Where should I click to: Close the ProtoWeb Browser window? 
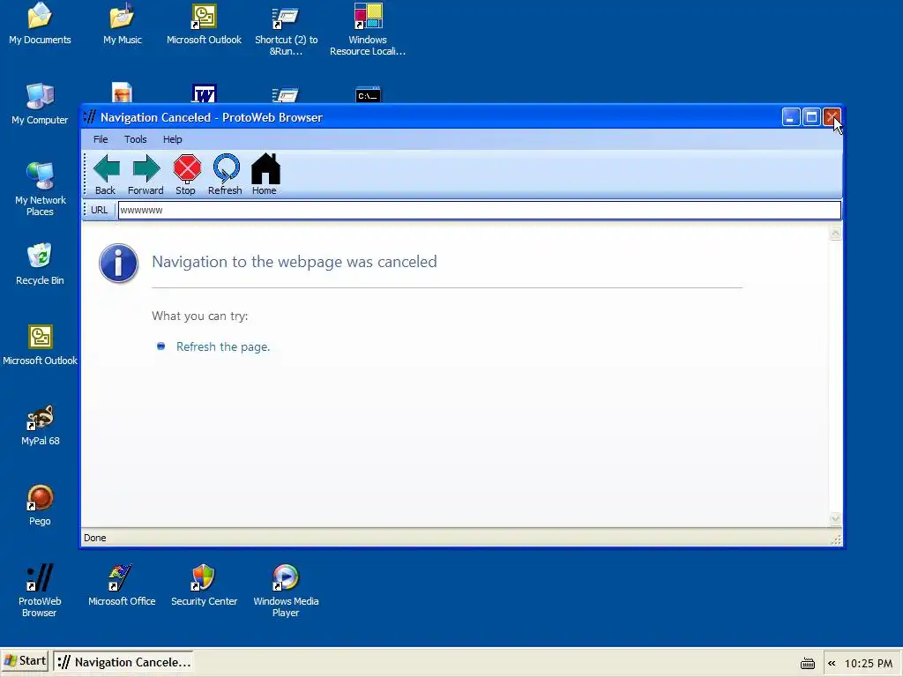coord(832,117)
